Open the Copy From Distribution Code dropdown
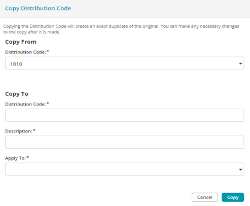250x206 pixels. click(x=124, y=63)
